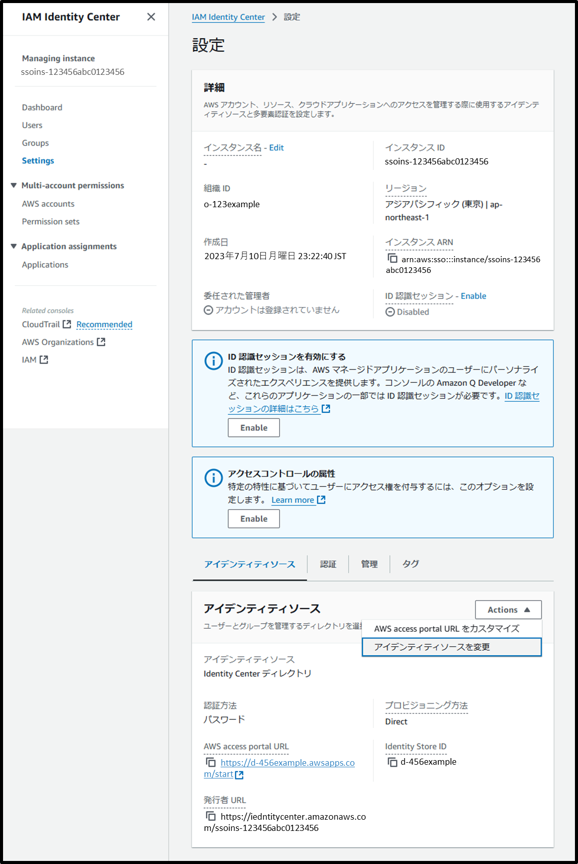Select アイデンティティソースを変更 menu item
This screenshot has height=864, width=578.
click(452, 647)
